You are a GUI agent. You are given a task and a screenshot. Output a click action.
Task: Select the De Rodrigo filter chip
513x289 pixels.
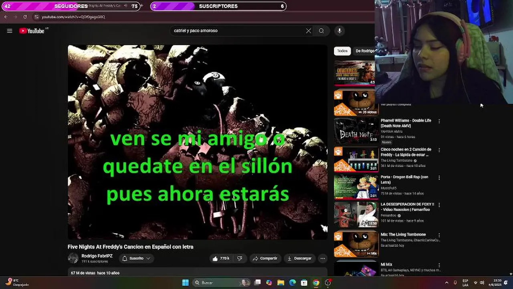coord(365,51)
